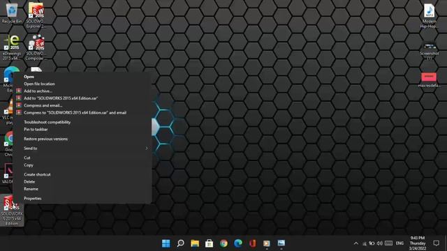
Task: Select the Modern Hip-Hop MP3 file icon
Action: 429,15
